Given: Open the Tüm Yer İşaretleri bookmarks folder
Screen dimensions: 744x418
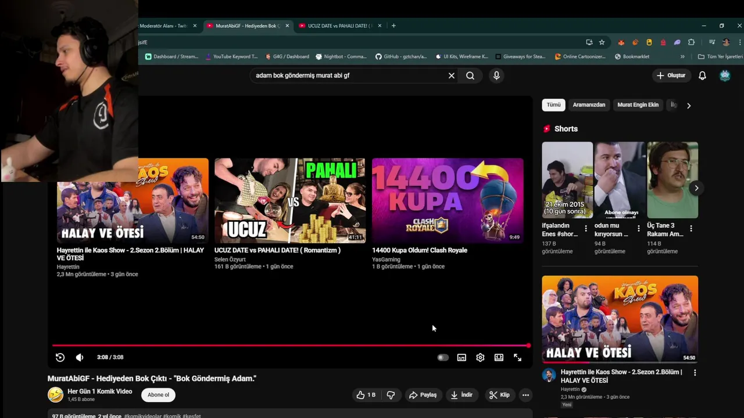Looking at the screenshot, I should click(x=720, y=56).
